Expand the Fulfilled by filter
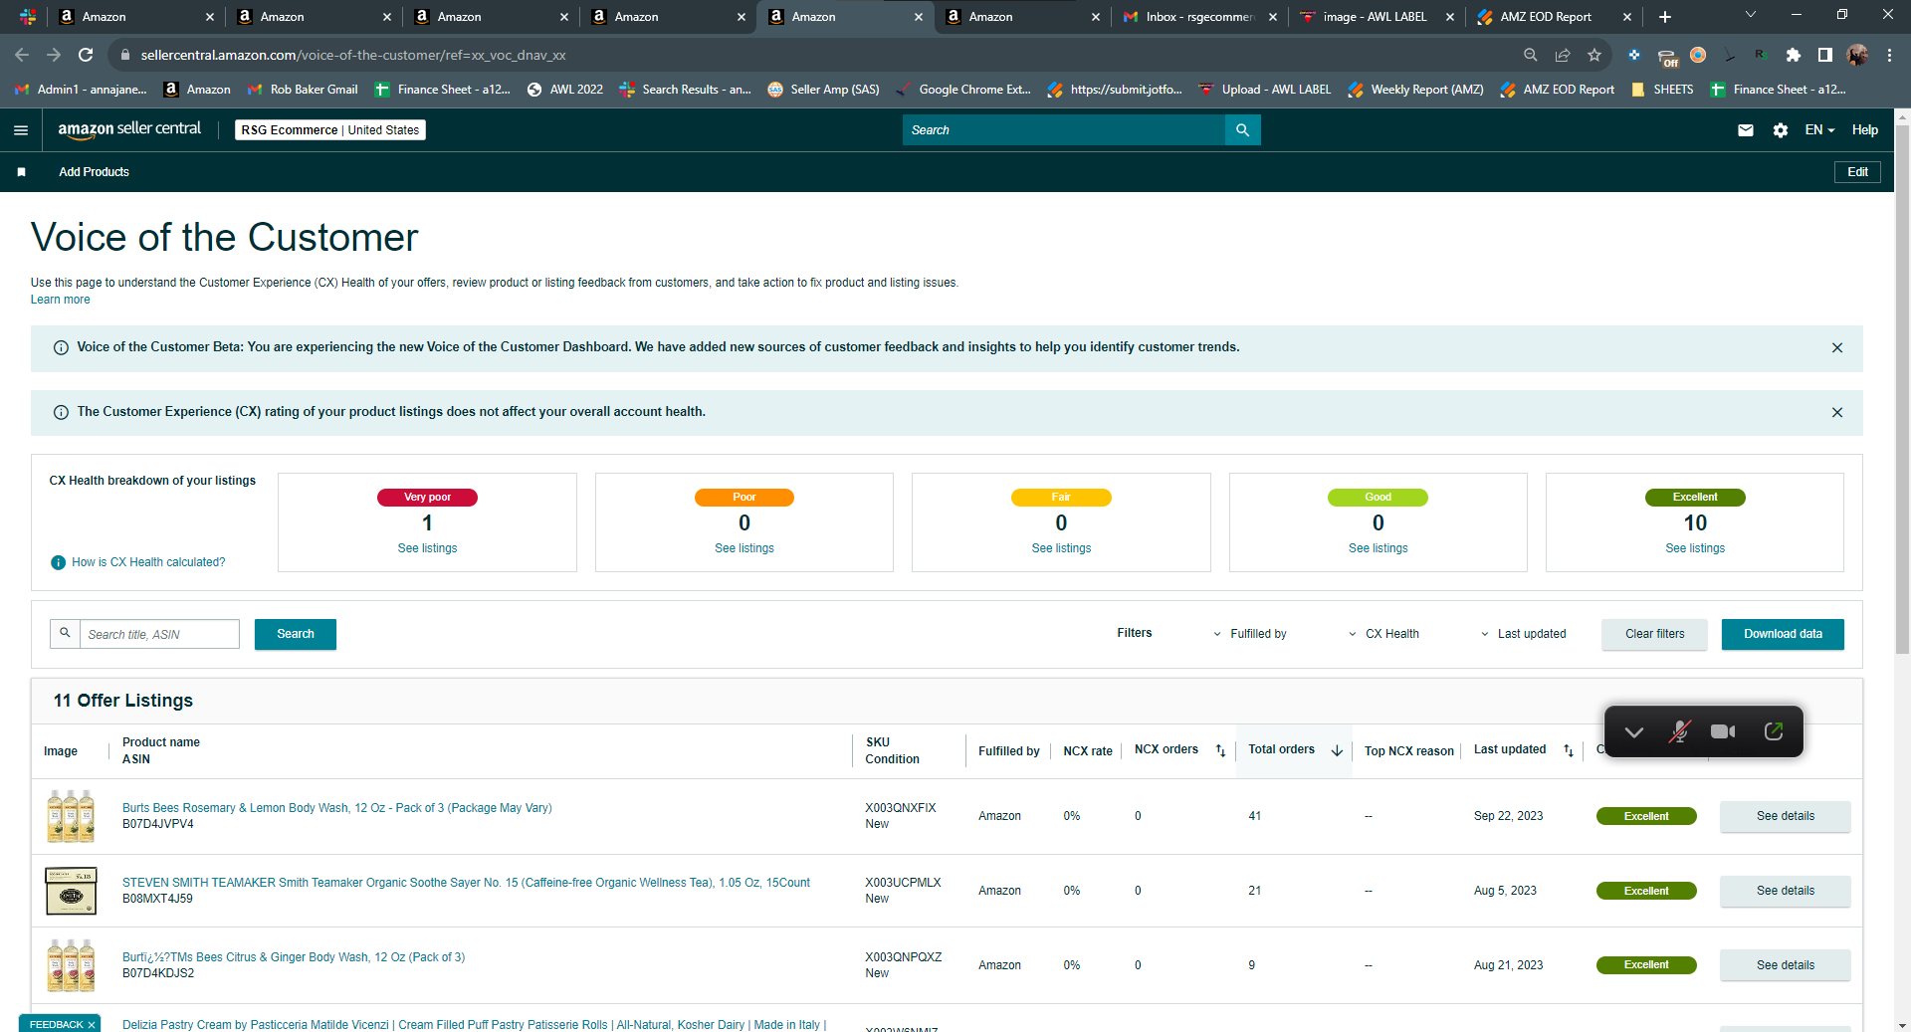The width and height of the screenshot is (1911, 1032). click(x=1250, y=634)
